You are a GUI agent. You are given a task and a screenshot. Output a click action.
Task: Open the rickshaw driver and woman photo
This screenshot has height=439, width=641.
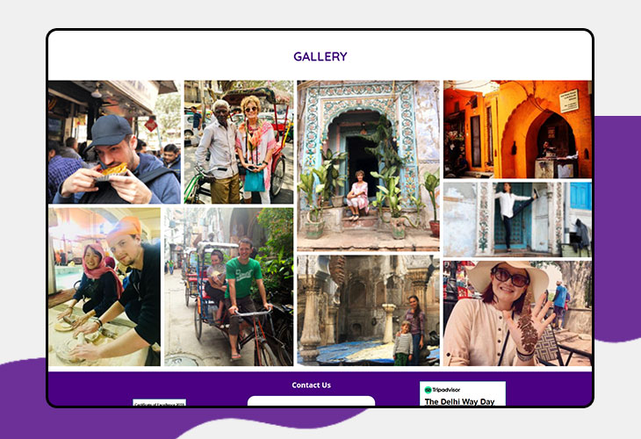point(238,142)
